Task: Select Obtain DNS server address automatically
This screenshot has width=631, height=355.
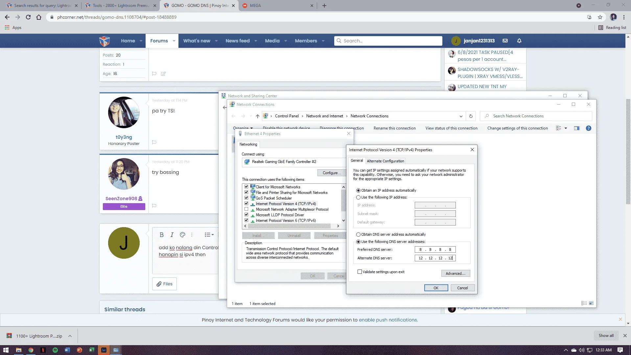Action: [359, 235]
